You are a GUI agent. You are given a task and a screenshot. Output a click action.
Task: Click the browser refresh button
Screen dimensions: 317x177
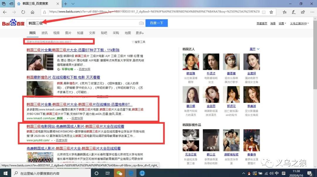(x=23, y=12)
